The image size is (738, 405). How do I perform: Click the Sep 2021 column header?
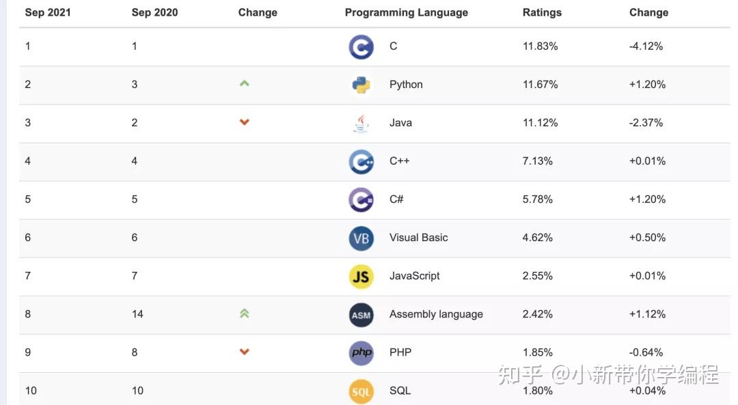(x=48, y=12)
